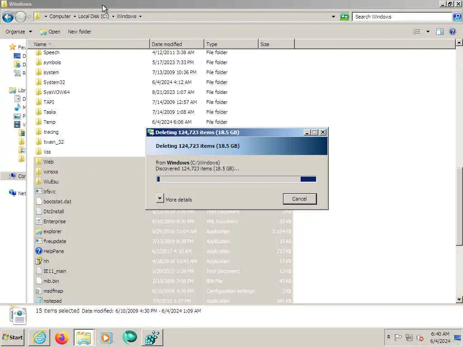Select the msdfmap configuration file
463x347 pixels.
point(53,291)
